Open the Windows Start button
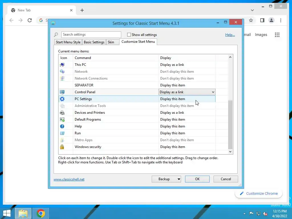Image resolution: width=292 pixels, height=219 pixels. (7, 213)
